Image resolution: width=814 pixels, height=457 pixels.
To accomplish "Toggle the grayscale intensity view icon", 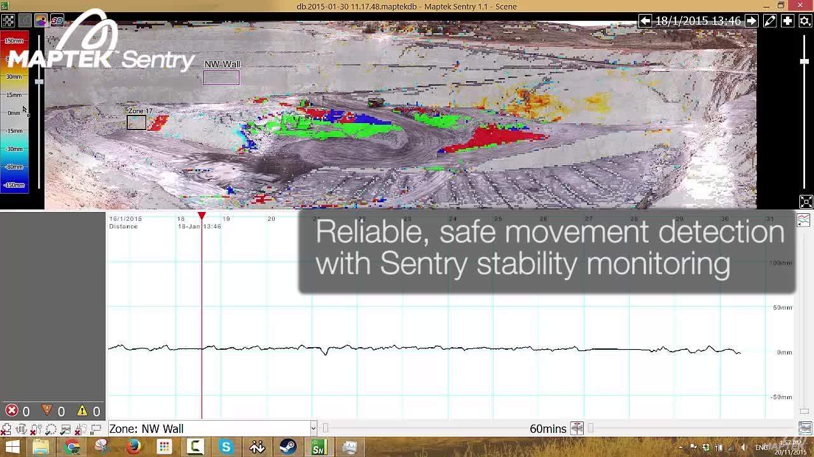I will 25,20.
